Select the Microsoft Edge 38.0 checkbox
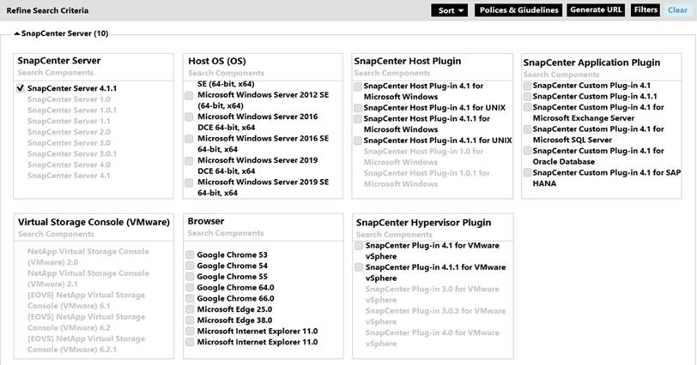697x365 pixels. 189,320
